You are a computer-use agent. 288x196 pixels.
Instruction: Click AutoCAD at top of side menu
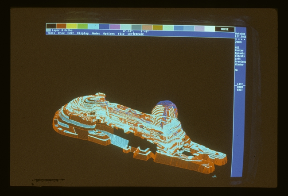click(x=240, y=34)
